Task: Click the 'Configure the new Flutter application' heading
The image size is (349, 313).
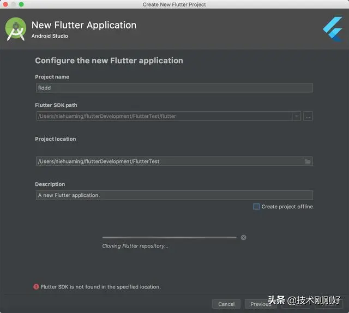Action: tap(109, 61)
